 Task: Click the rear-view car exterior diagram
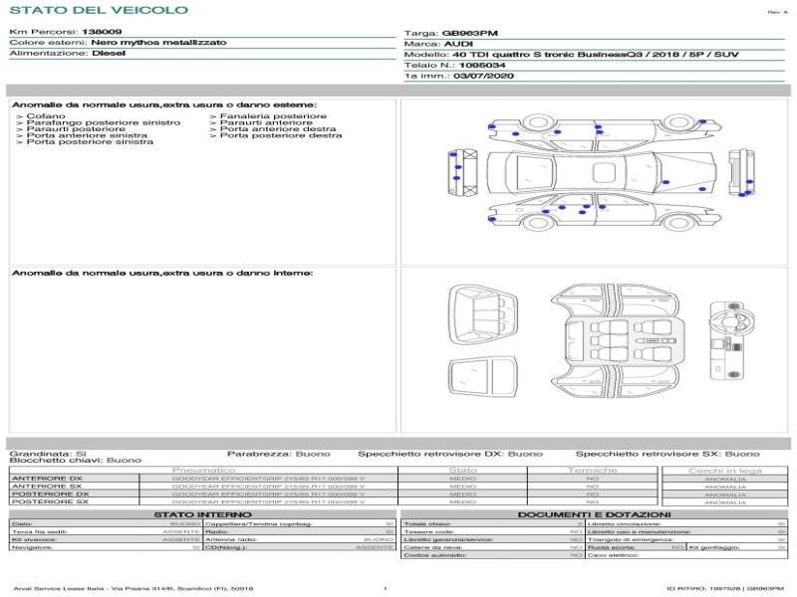point(738,169)
